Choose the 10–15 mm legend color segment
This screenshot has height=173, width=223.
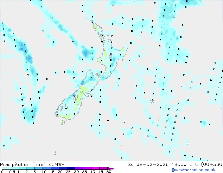click(x=46, y=168)
